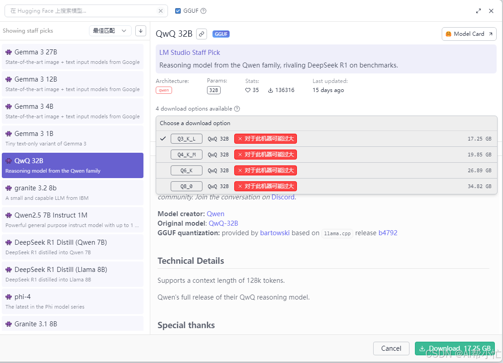The height and width of the screenshot is (363, 503).
Task: Select Gemma 3 4B in the list
Action: (73, 111)
